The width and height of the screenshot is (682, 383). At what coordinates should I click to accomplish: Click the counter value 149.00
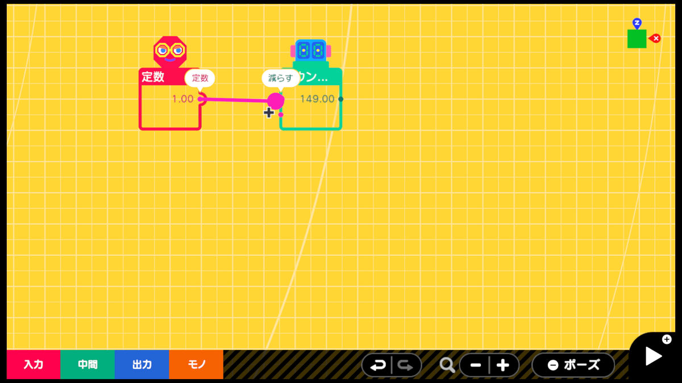click(x=317, y=99)
